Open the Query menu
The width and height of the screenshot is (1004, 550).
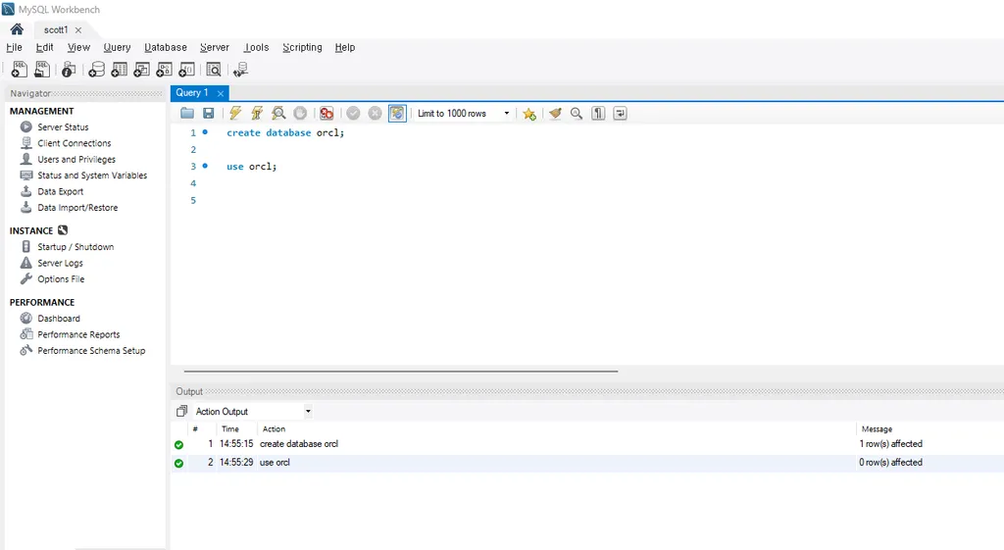[x=118, y=47]
